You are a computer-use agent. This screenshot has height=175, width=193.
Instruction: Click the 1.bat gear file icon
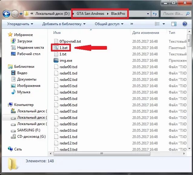[56, 48]
